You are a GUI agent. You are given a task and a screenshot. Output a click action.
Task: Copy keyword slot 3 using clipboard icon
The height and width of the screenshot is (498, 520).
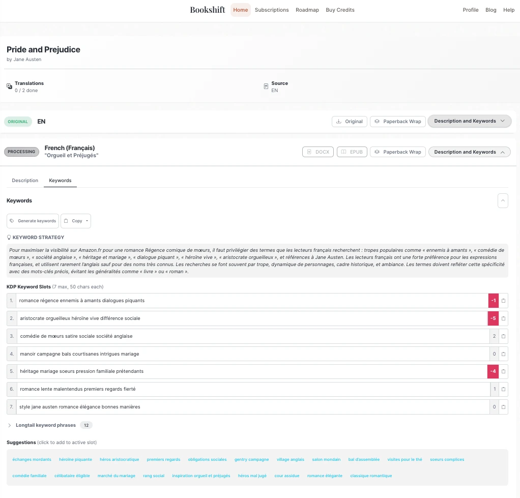[503, 336]
